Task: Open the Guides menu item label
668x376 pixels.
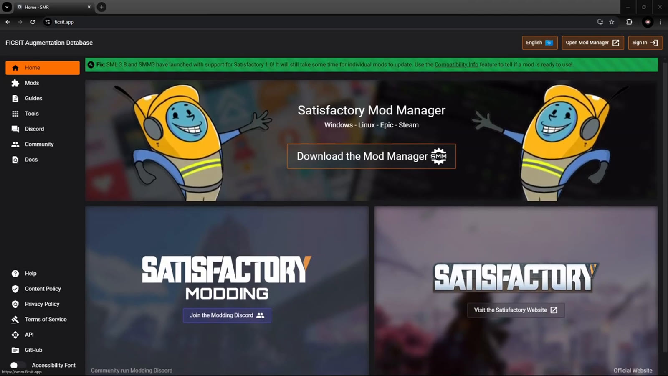Action: pos(33,99)
